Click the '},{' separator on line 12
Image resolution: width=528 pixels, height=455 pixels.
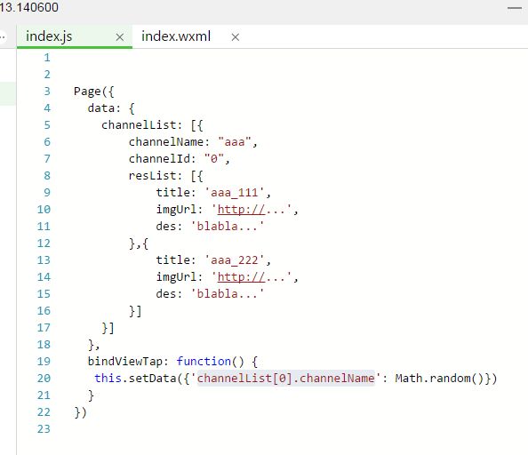pos(139,243)
